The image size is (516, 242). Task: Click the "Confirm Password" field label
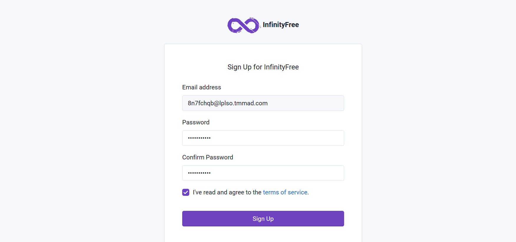point(207,157)
